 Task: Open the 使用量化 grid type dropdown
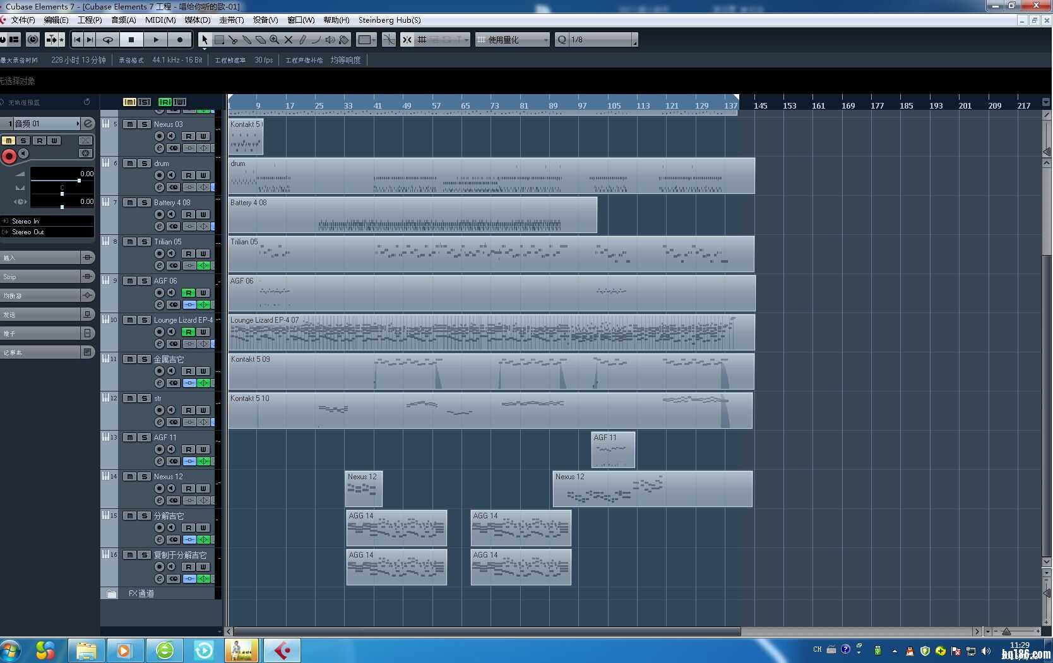pos(513,40)
